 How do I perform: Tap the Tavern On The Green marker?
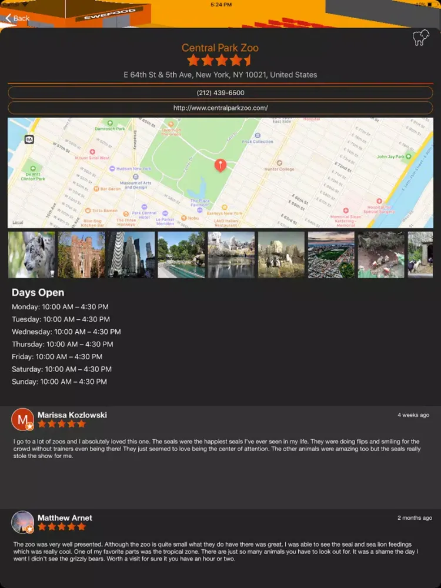coord(171,123)
